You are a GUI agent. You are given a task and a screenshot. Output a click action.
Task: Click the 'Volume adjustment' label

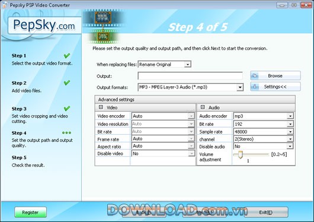[210, 157]
